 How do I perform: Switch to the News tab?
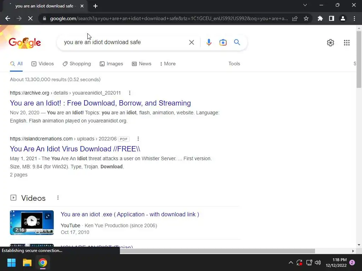click(x=142, y=64)
